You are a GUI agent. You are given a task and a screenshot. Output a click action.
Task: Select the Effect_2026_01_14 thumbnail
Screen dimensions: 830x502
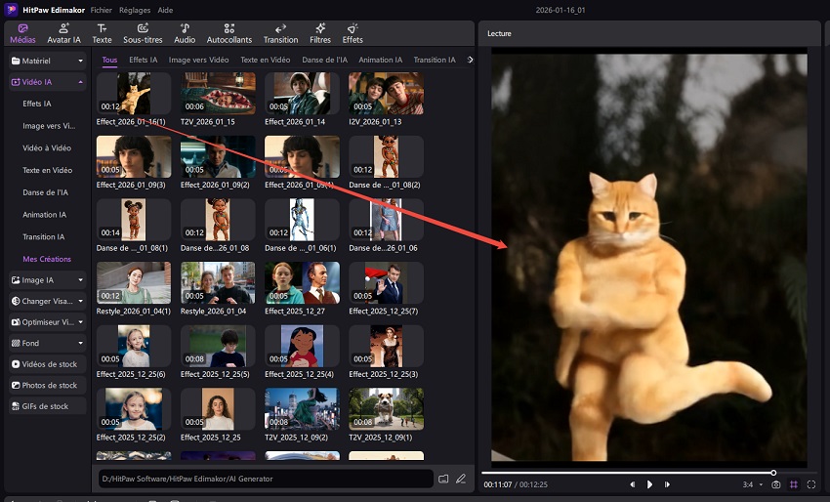pos(302,94)
